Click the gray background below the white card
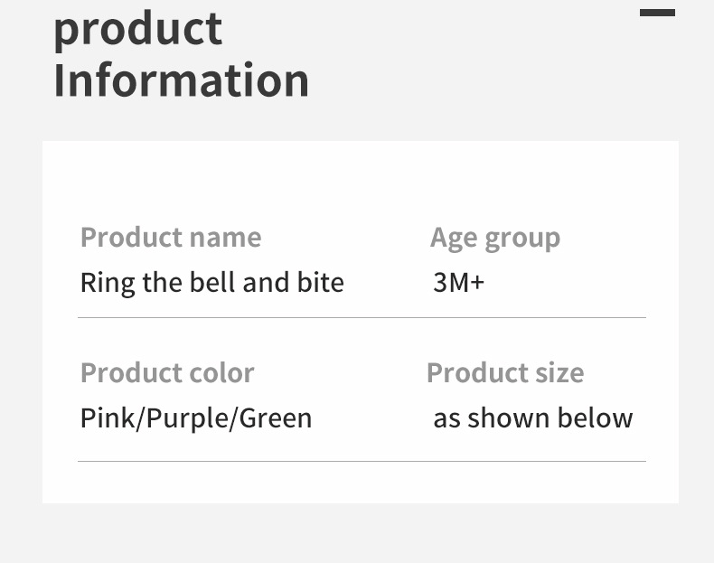The height and width of the screenshot is (563, 714). [362, 533]
